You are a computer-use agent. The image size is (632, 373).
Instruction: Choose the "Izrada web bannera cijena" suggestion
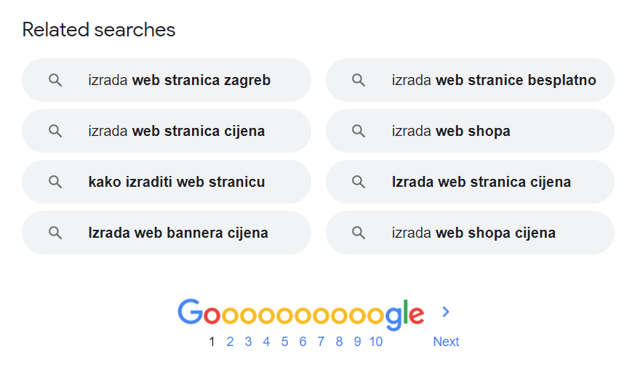[177, 233]
